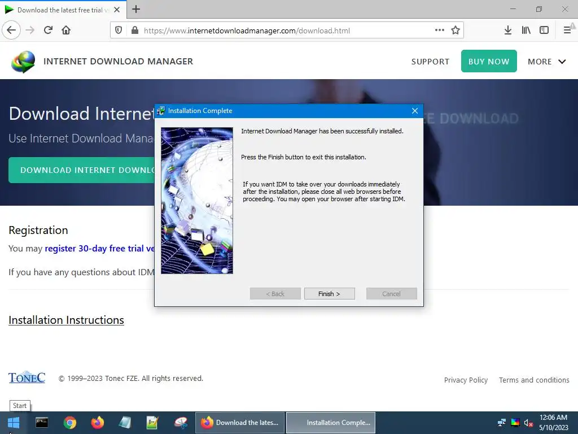Toggle Firefox sidebar icon

[x=544, y=31]
